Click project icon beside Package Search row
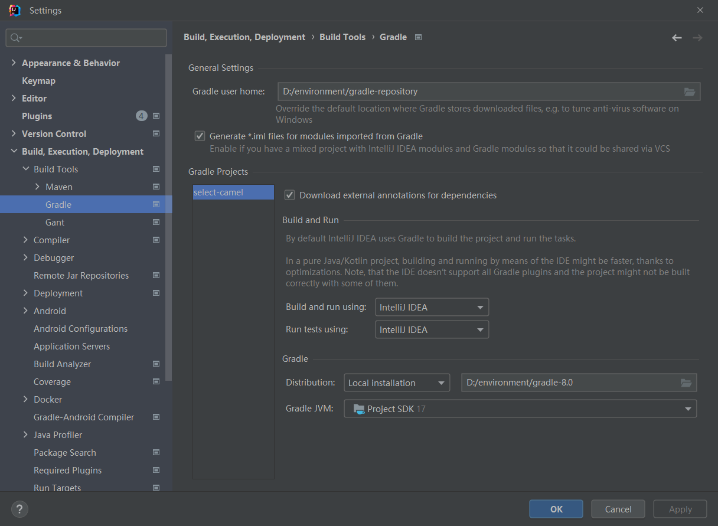The width and height of the screenshot is (718, 526). tap(156, 452)
